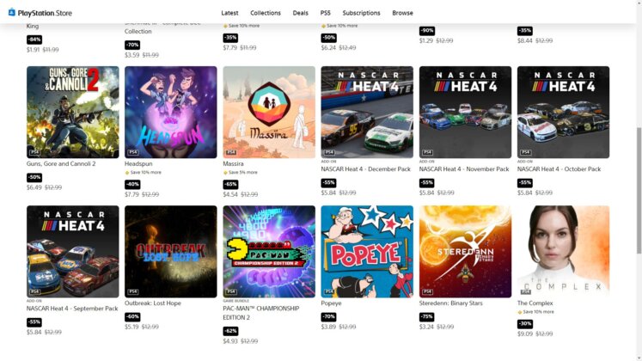Open the Headspun game thumbnail
The image size is (642, 361).
[x=171, y=112]
